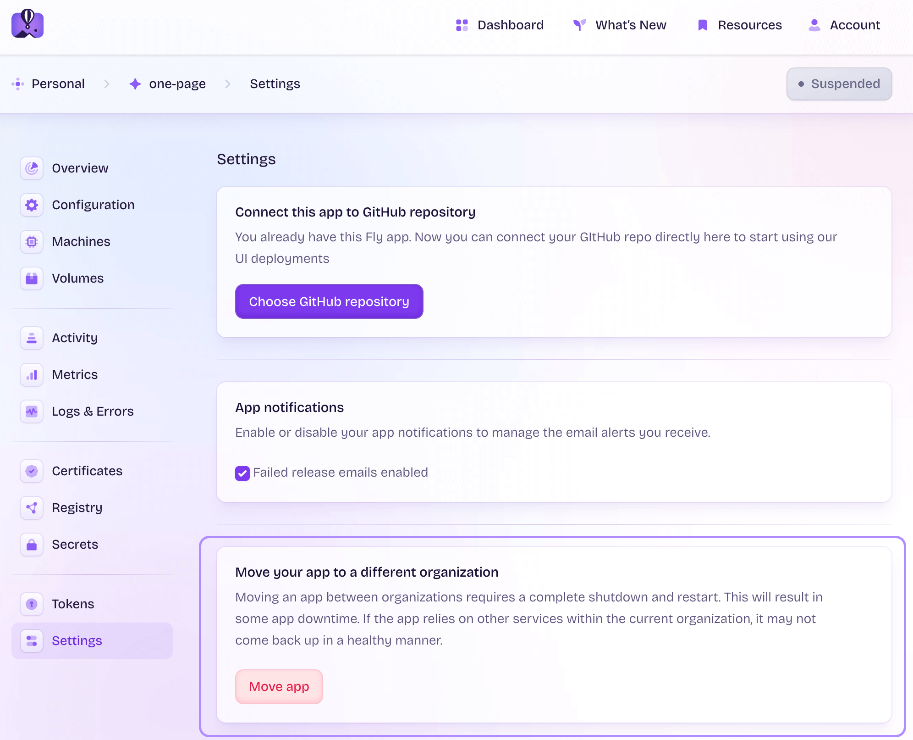913x740 pixels.
Task: Click the Certificates badge icon
Action: [31, 471]
